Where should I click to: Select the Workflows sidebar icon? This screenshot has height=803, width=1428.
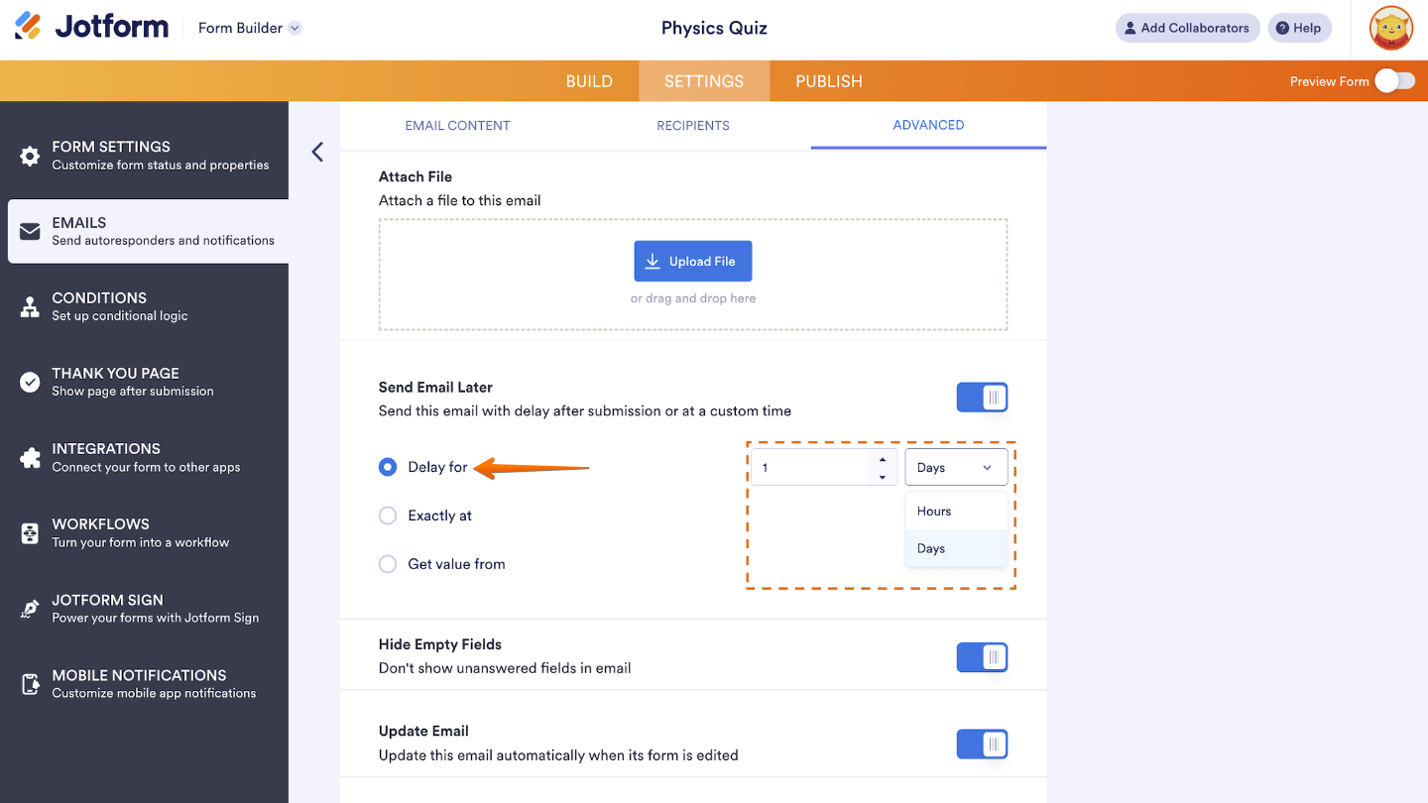point(30,532)
